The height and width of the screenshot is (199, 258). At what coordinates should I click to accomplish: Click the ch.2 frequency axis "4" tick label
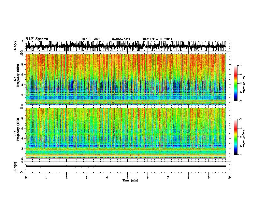22,139
